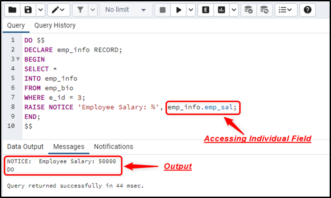Open the No limit rows dropdown

pyautogui.click(x=126, y=10)
